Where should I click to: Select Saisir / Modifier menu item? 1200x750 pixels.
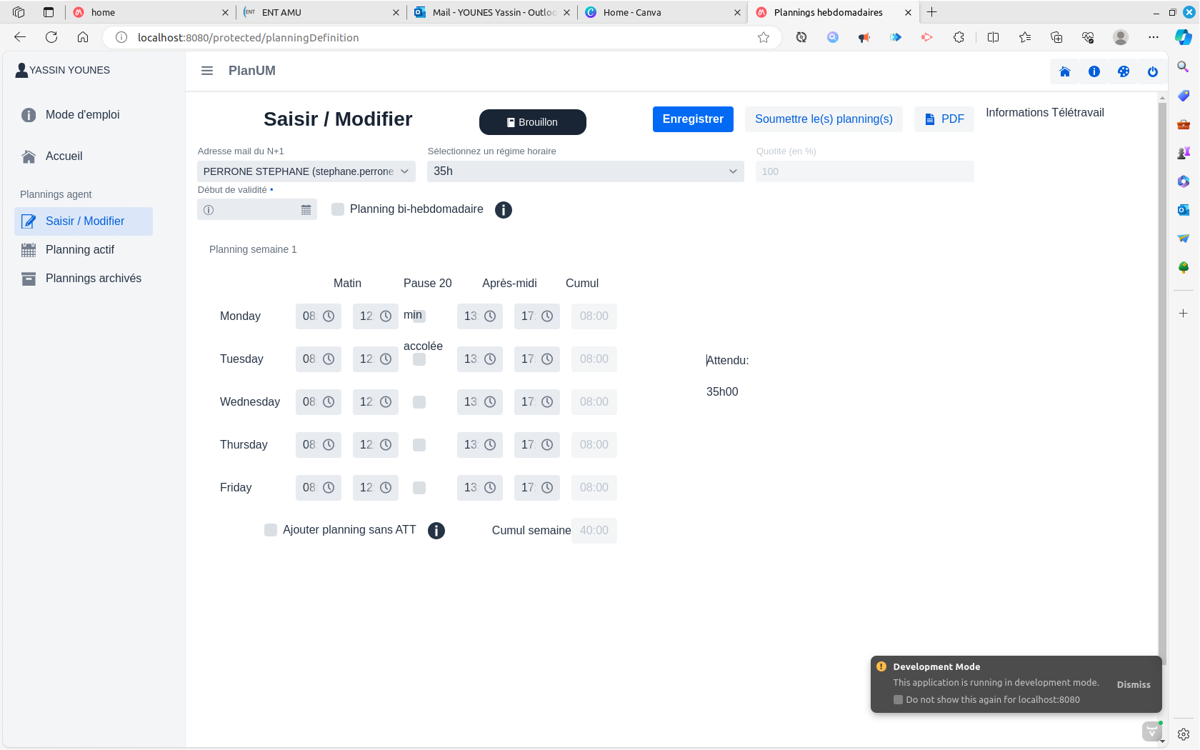pos(84,221)
